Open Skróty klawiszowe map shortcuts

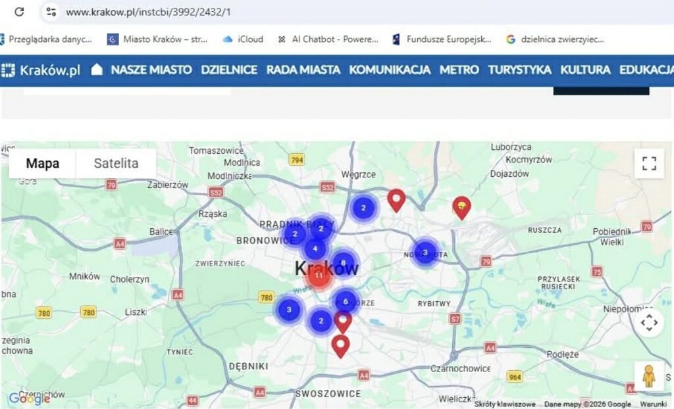click(x=505, y=404)
